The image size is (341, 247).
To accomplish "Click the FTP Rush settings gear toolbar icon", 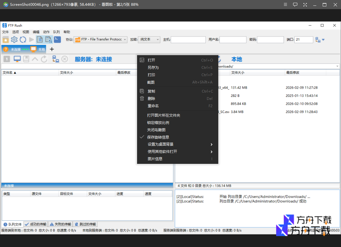I will click(x=14, y=40).
